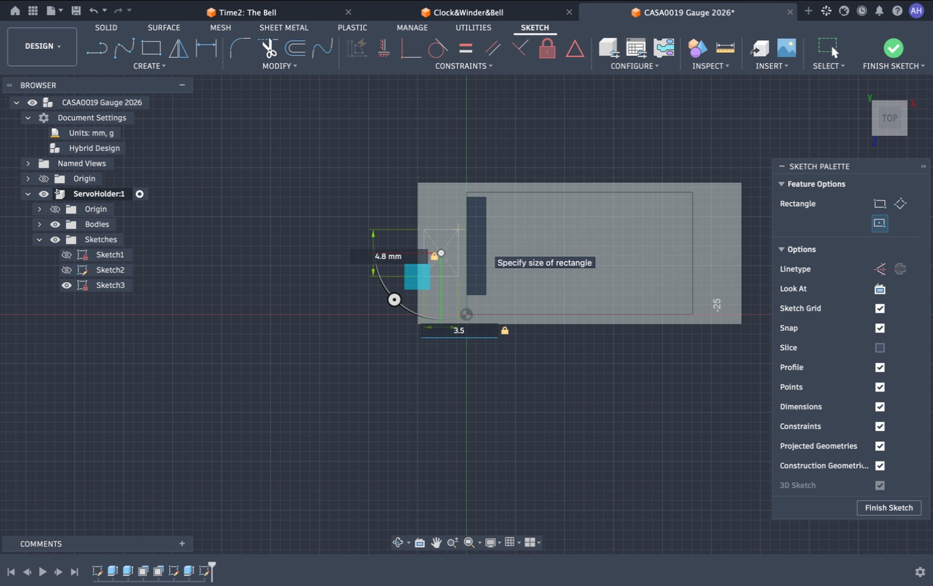933x586 pixels.
Task: Select the Offset tool in Modify
Action: (295, 48)
